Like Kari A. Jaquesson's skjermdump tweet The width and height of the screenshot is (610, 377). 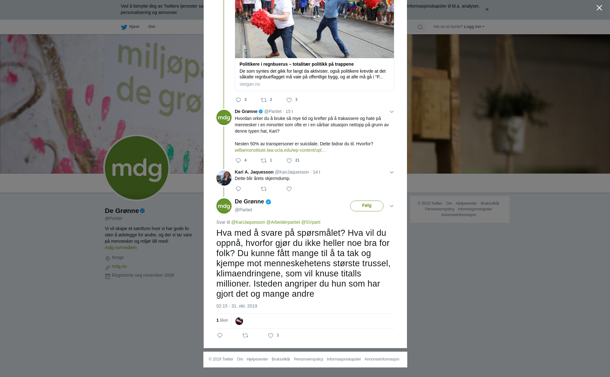pyautogui.click(x=289, y=189)
